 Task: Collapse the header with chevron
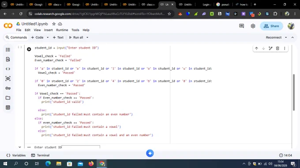[292, 37]
